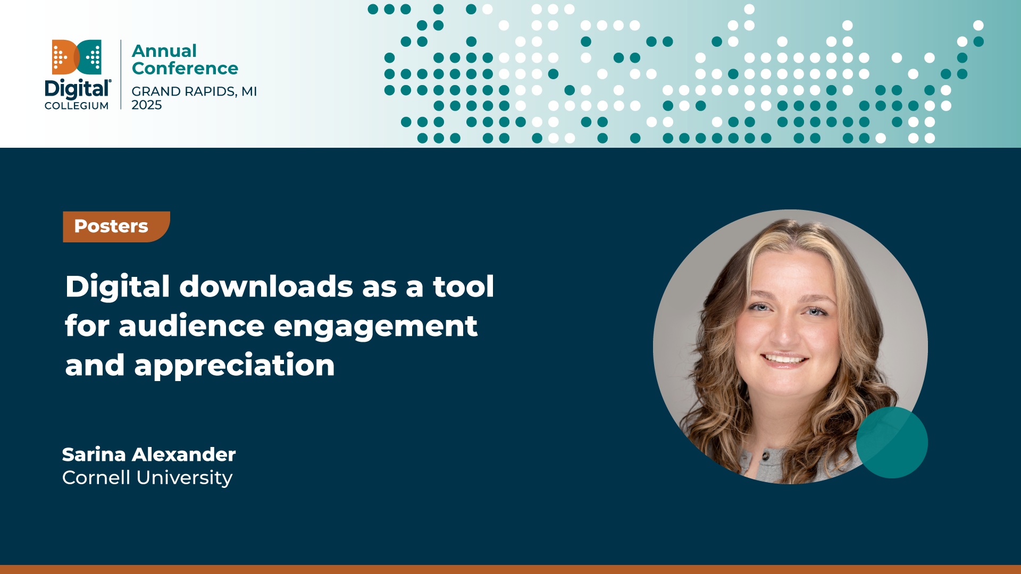
Task: Click the Sarina Alexander speaker name
Action: tap(149, 455)
